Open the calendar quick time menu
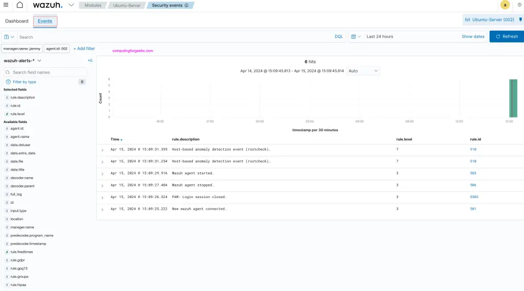The image size is (524, 291). tap(356, 37)
